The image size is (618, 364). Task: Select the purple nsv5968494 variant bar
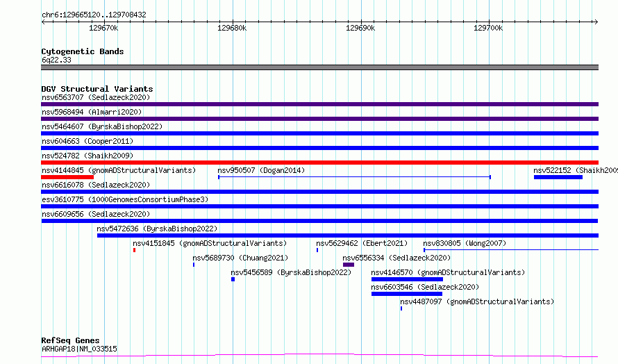pos(319,119)
